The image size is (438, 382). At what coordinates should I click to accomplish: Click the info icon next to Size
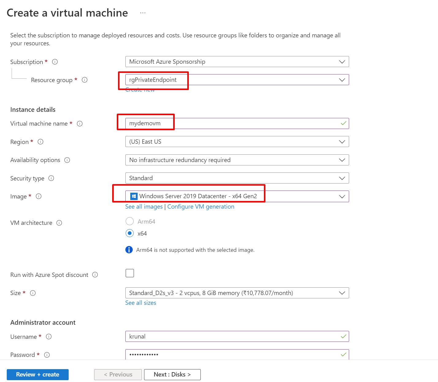[33, 293]
